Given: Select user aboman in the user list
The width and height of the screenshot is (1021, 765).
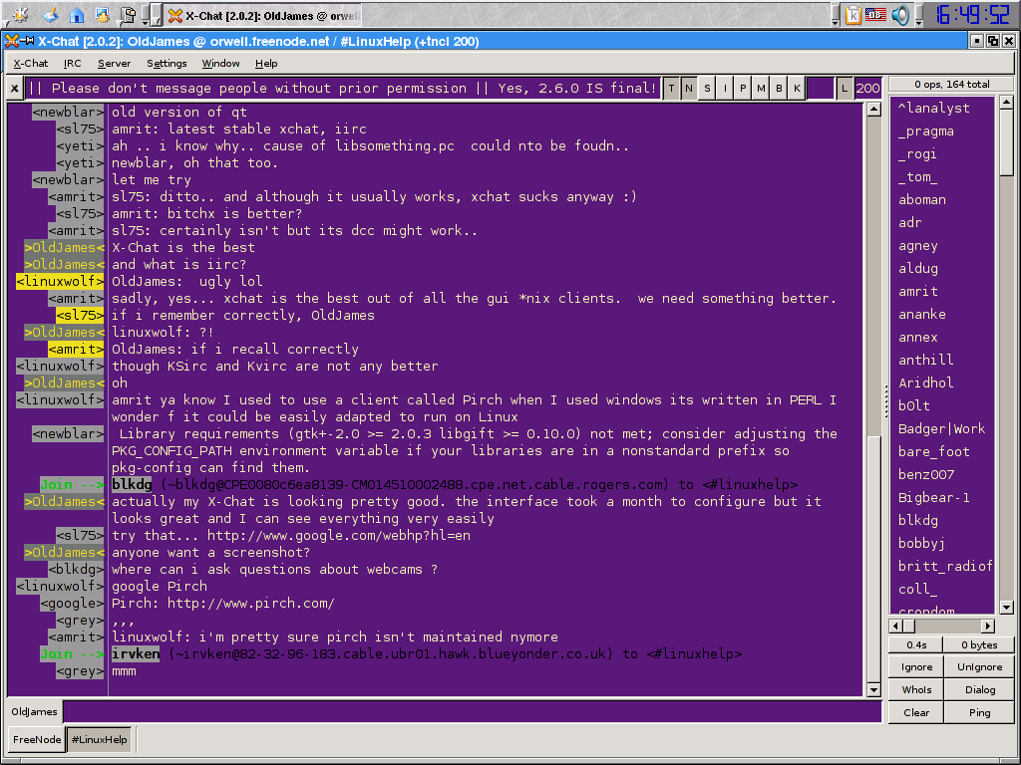Looking at the screenshot, I should click(941, 199).
